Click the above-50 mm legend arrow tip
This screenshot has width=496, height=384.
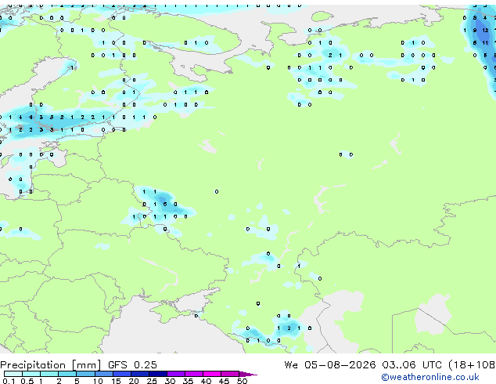tap(248, 374)
